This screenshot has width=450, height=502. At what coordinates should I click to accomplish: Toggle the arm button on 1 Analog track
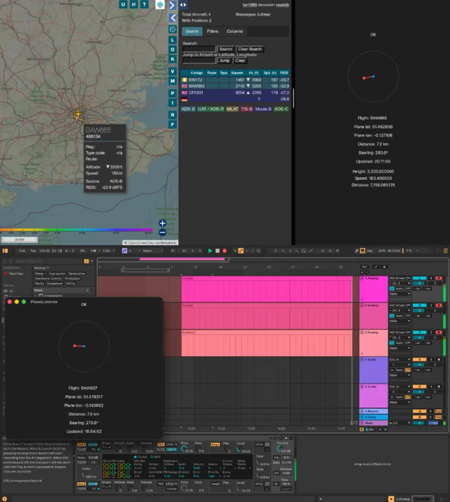pos(438,278)
